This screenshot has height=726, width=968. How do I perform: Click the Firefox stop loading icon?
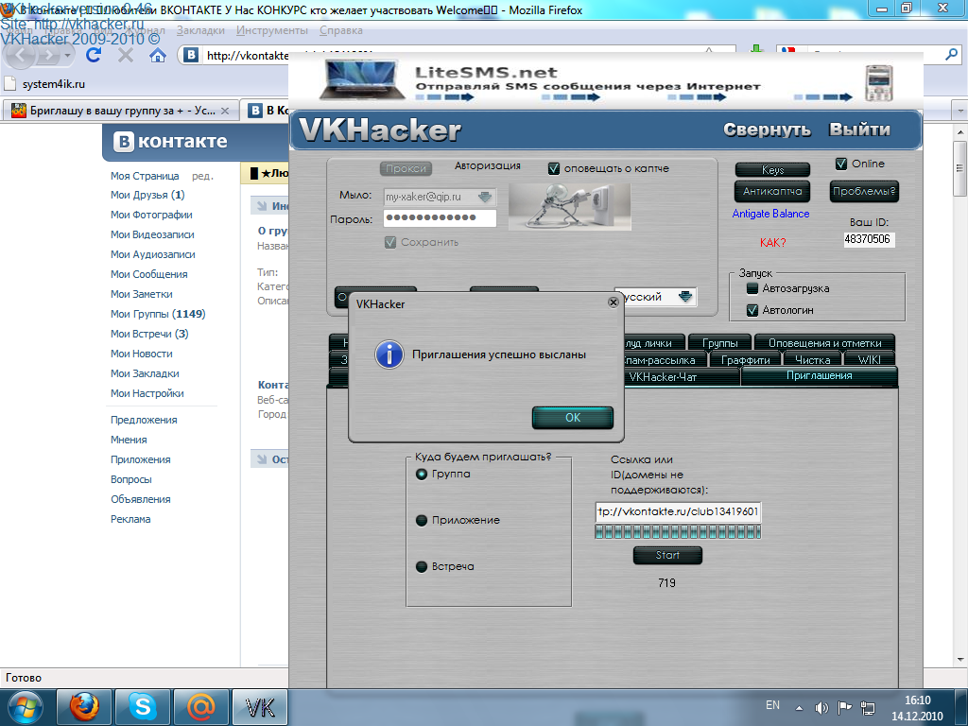coord(126,56)
